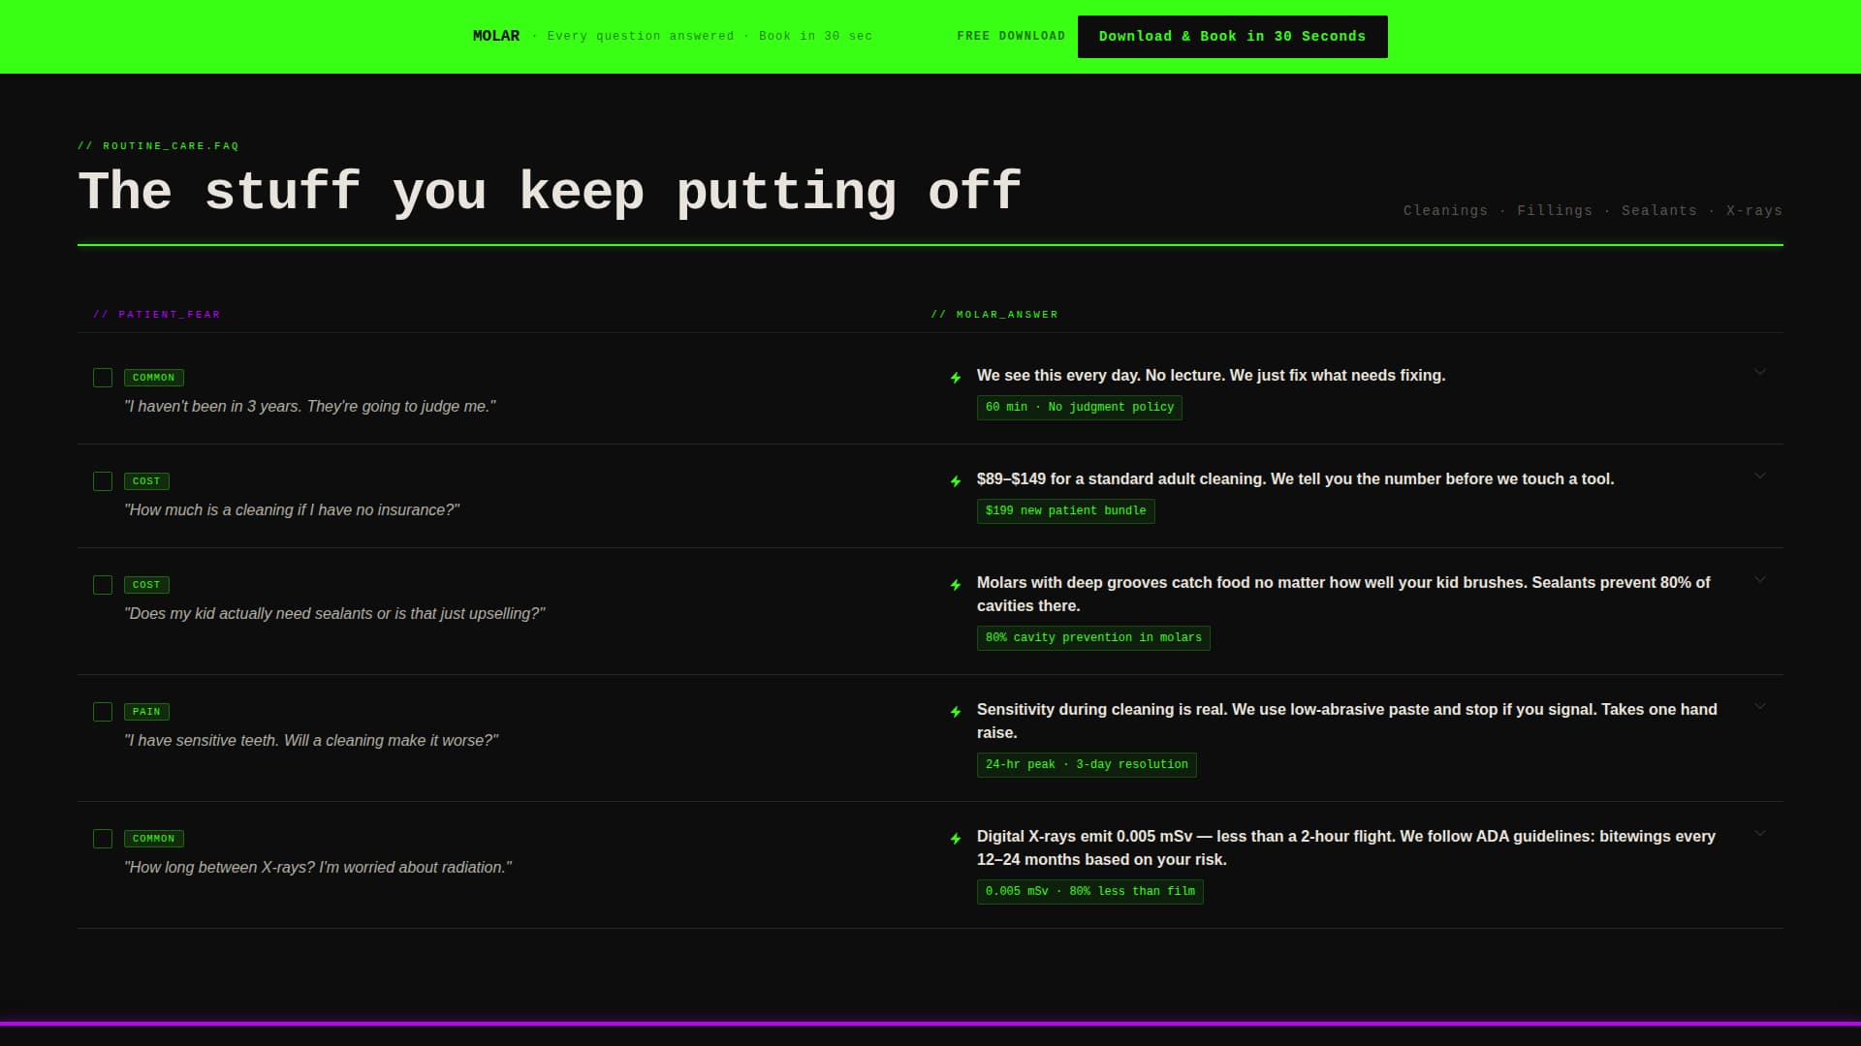The image size is (1861, 1046).
Task: Expand the standard adult cleaning cost answer
Action: coord(1760,476)
